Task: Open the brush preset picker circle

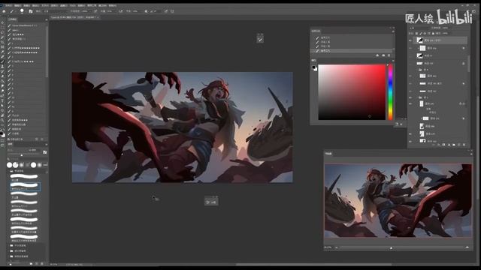Action: click(22, 11)
